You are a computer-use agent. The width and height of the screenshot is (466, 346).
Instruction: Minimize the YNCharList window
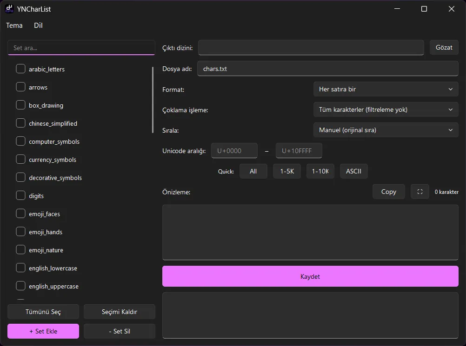point(397,9)
